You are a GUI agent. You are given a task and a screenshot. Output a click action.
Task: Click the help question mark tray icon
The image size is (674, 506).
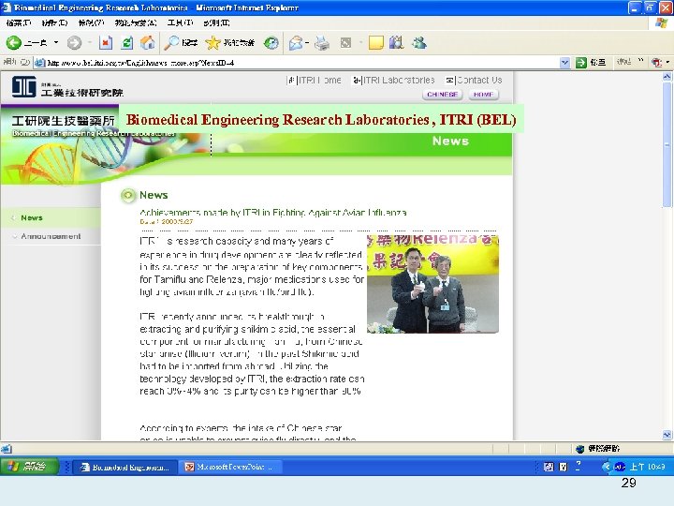[579, 466]
